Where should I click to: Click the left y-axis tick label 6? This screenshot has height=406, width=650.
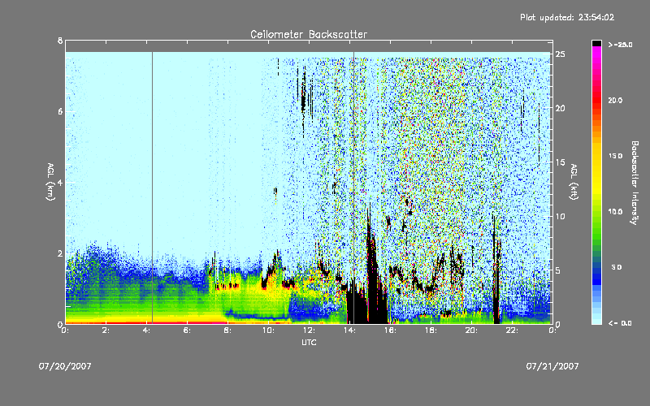tap(60, 111)
